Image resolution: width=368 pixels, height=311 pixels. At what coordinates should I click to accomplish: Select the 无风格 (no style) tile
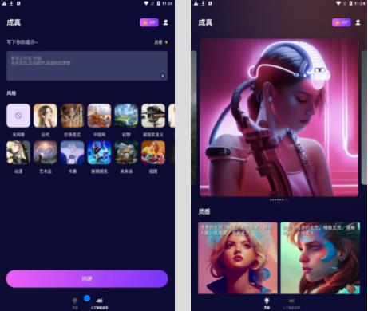(x=18, y=116)
